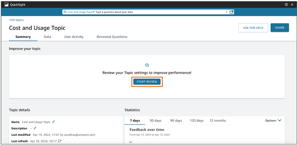Image resolution: width=298 pixels, height=145 pixels.
Task: Open the help question-mark icon
Action: tap(286, 5)
